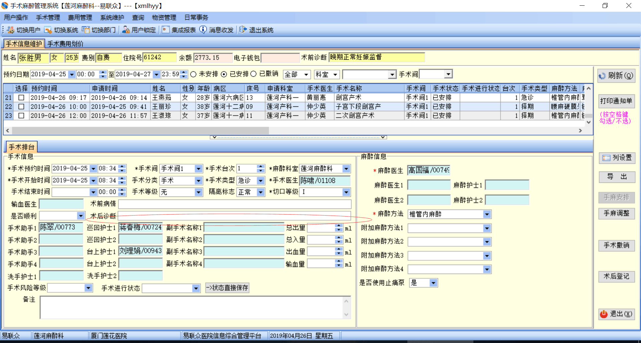This screenshot has width=641, height=343.
Task: Click the 用户锁定 user lock icon
Action: [126, 30]
